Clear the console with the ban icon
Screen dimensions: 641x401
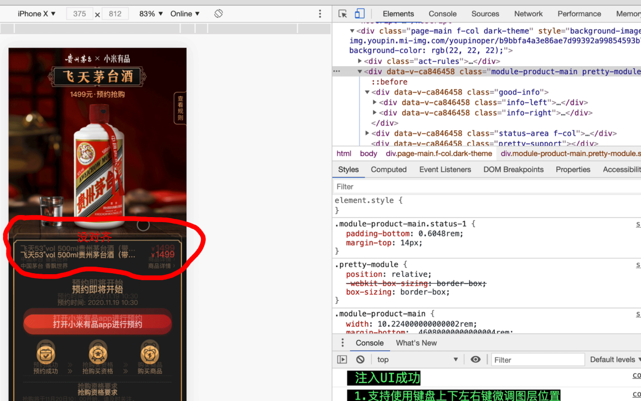360,359
